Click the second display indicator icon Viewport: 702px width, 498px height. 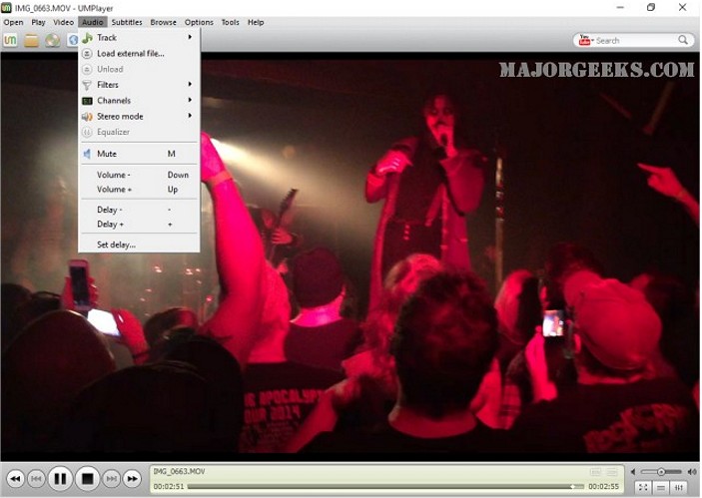tap(612, 472)
